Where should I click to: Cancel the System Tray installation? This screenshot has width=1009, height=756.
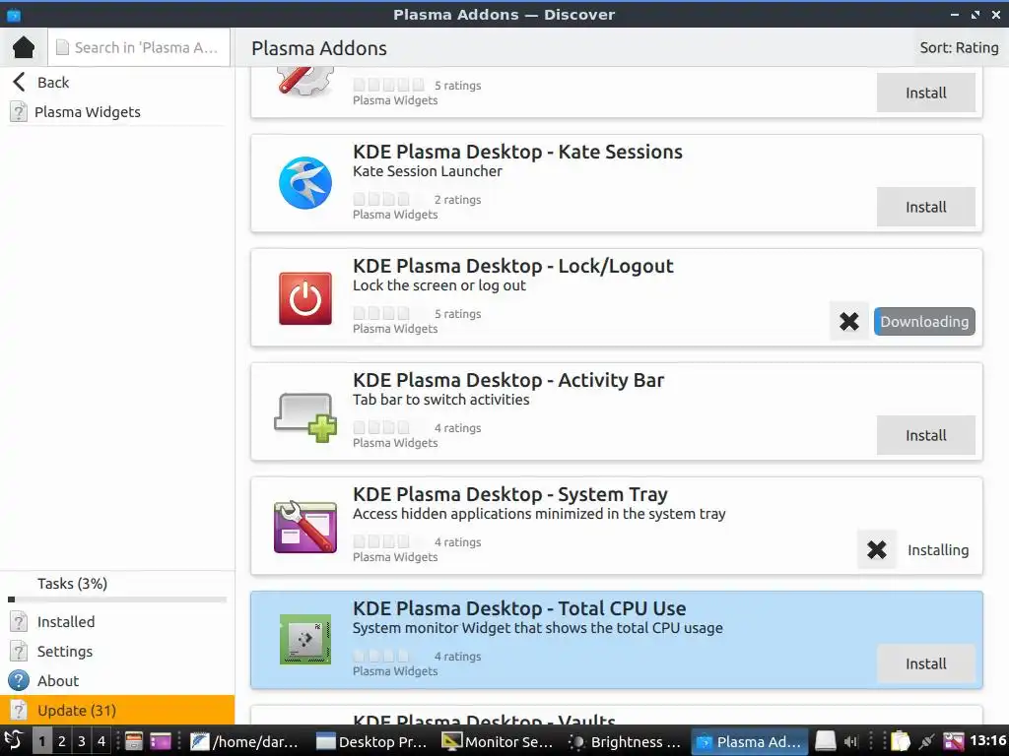pos(876,549)
